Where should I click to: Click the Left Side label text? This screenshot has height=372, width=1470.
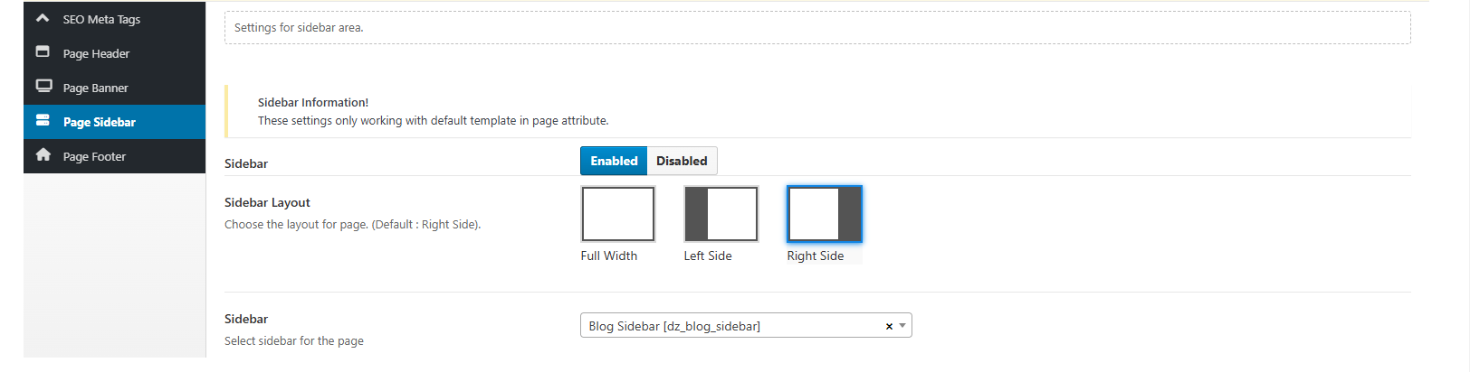point(707,256)
